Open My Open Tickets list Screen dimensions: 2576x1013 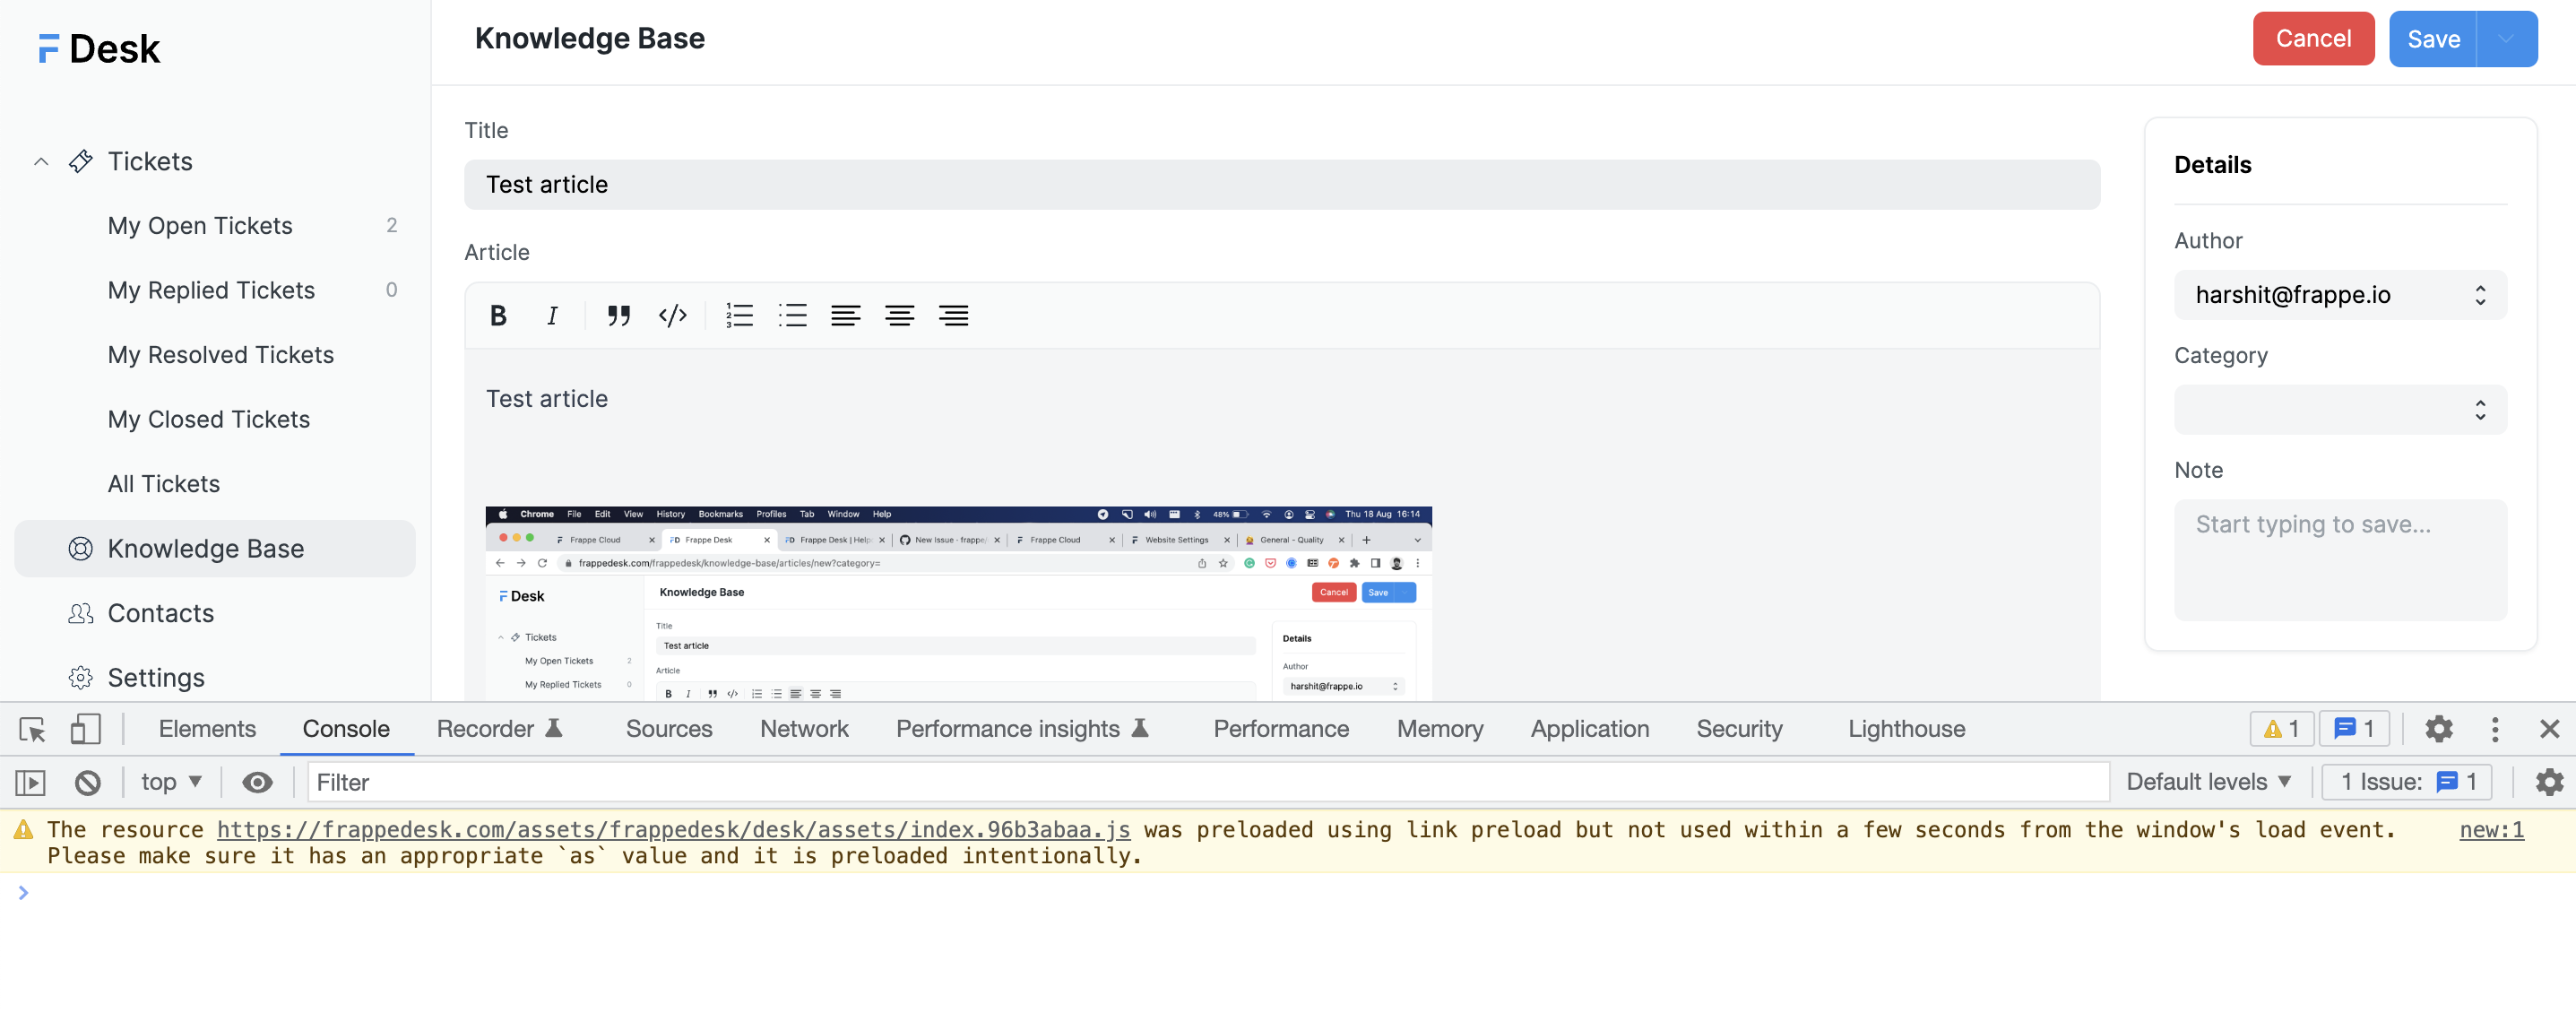(x=200, y=226)
